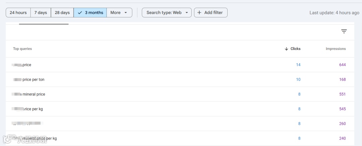This screenshot has height=146, width=362.
Task: Select the 28 days date range
Action: tap(62, 13)
